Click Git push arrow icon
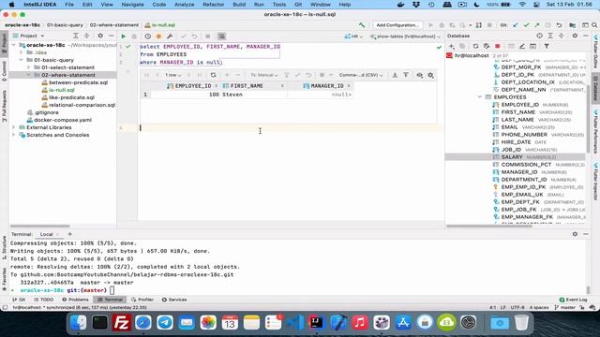Image resolution: width=600 pixels, height=337 pixels. pyautogui.click(x=537, y=25)
